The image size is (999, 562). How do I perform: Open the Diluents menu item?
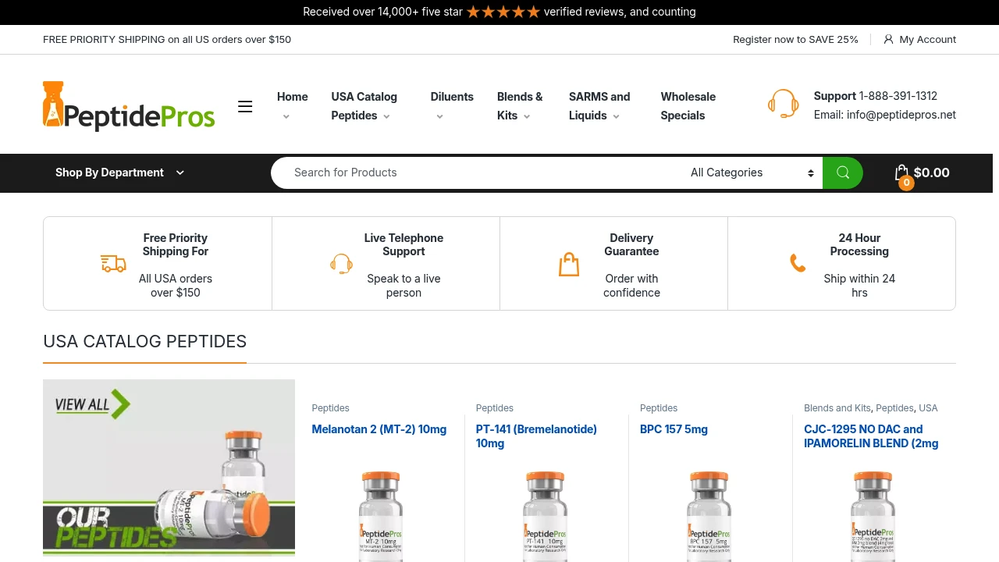[452, 97]
